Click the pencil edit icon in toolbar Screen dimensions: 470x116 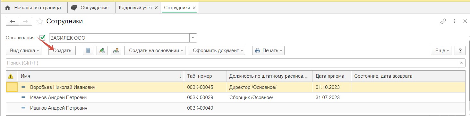click(102, 50)
